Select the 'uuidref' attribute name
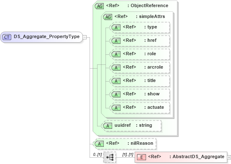231x164 pixels. [123, 125]
